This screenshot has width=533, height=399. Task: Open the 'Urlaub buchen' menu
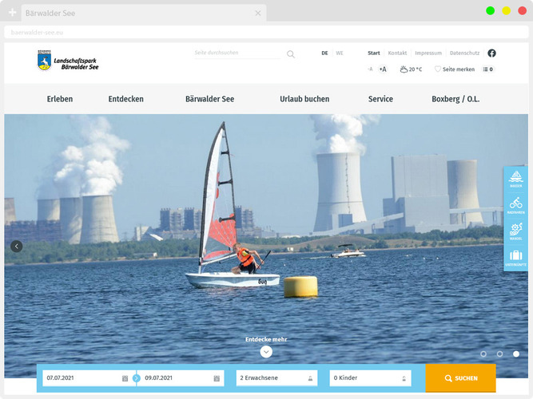pyautogui.click(x=304, y=99)
